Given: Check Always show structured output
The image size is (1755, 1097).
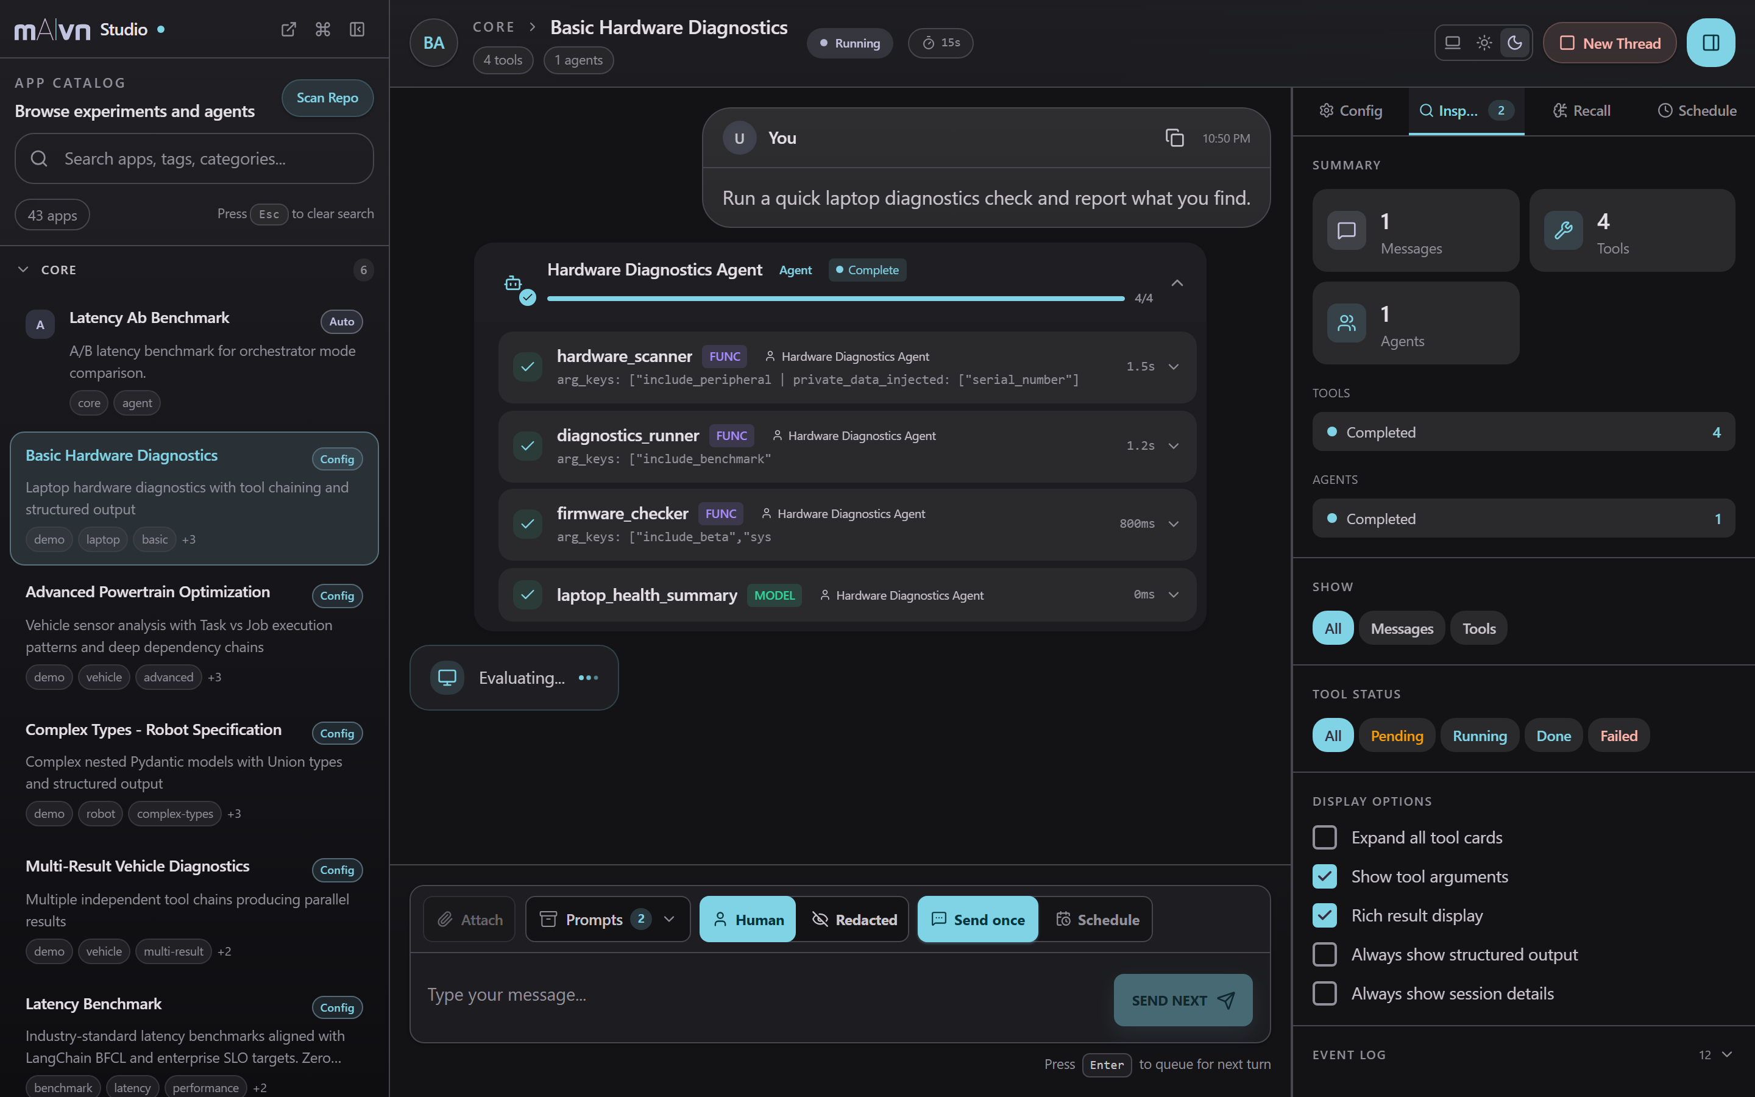Looking at the screenshot, I should coord(1325,954).
